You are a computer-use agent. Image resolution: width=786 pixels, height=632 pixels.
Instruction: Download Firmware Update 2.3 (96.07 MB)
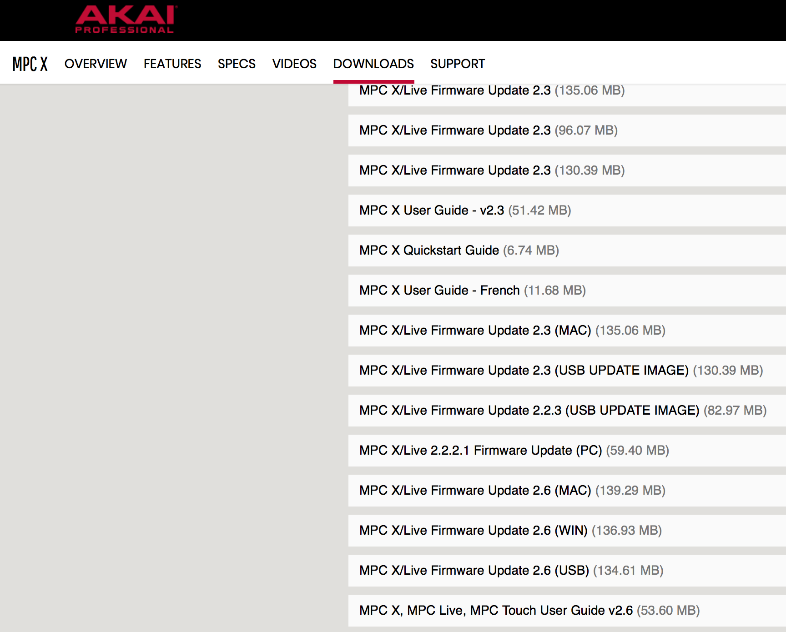click(x=567, y=130)
